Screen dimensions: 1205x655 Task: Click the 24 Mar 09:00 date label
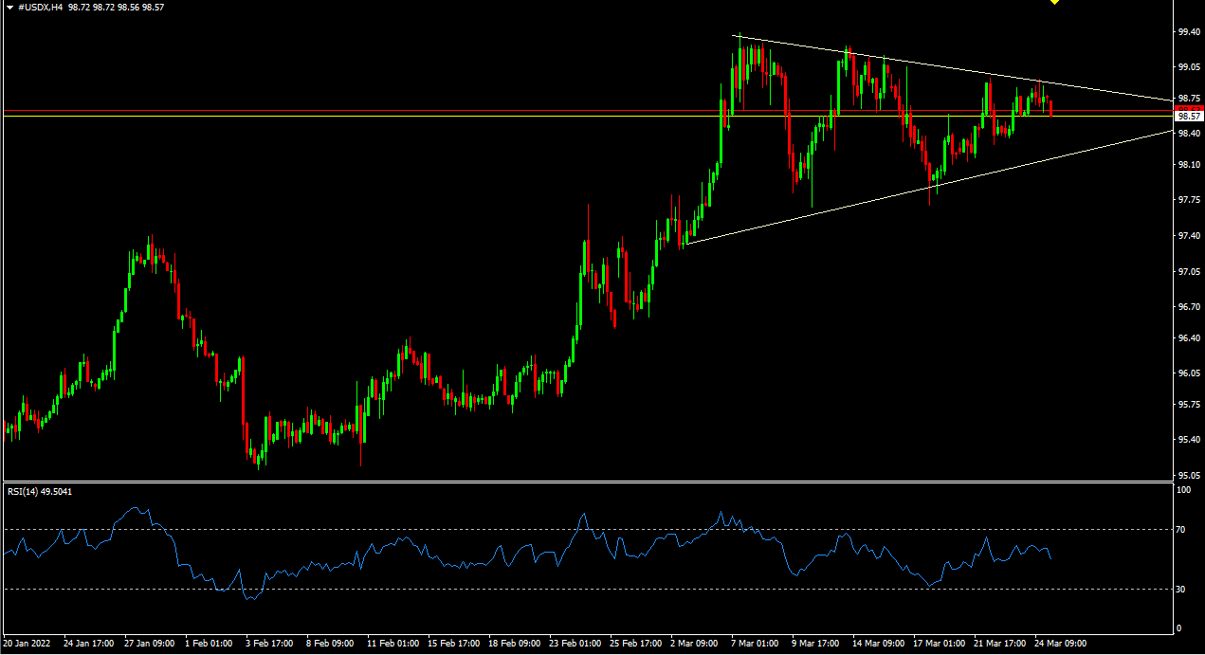click(1062, 643)
